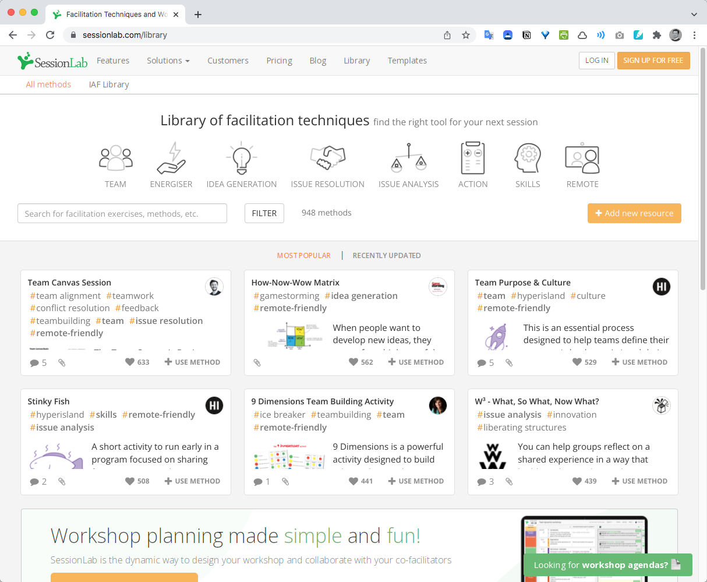Like How-Now-Wow Matrix heart icon
The height and width of the screenshot is (582, 707).
pos(353,362)
